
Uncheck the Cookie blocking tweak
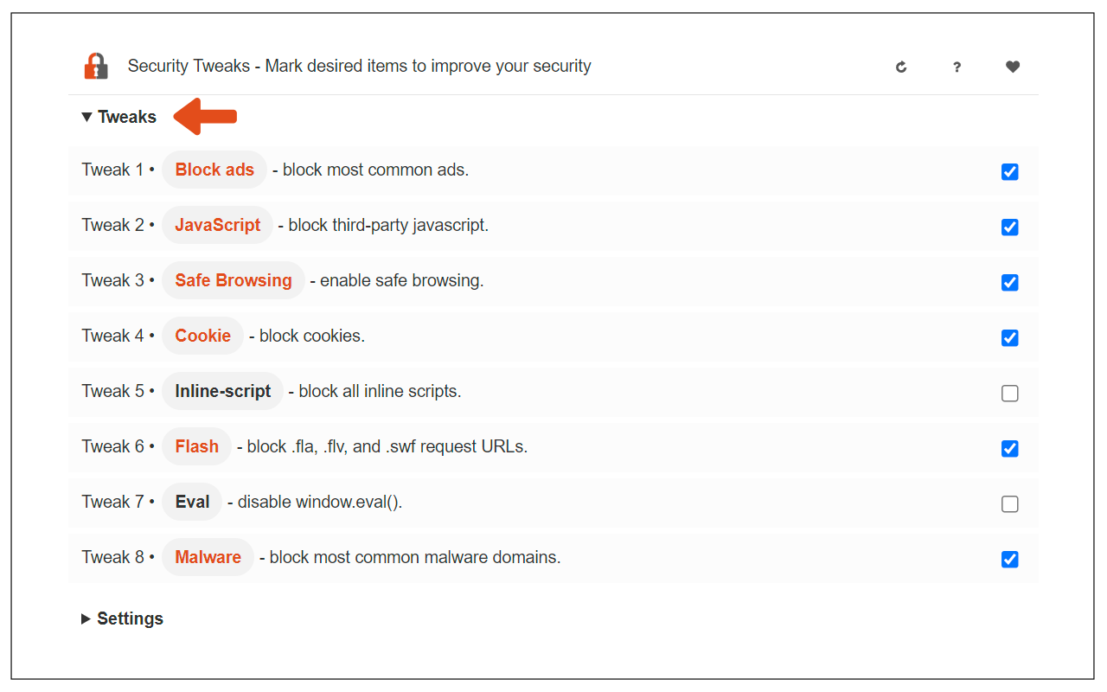tap(1009, 337)
